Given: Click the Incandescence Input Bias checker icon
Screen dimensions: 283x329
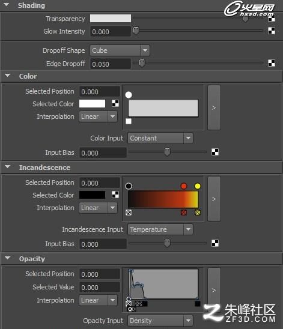Looking at the screenshot, I should (x=215, y=243).
